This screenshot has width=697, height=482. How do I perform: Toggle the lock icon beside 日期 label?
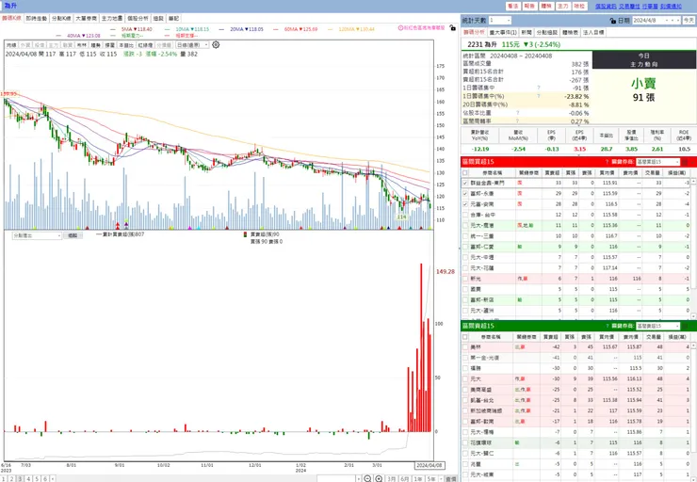(x=613, y=21)
